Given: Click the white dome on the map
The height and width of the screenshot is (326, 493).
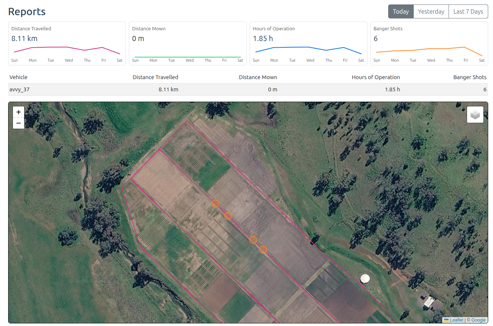Looking at the screenshot, I should click(x=365, y=279).
